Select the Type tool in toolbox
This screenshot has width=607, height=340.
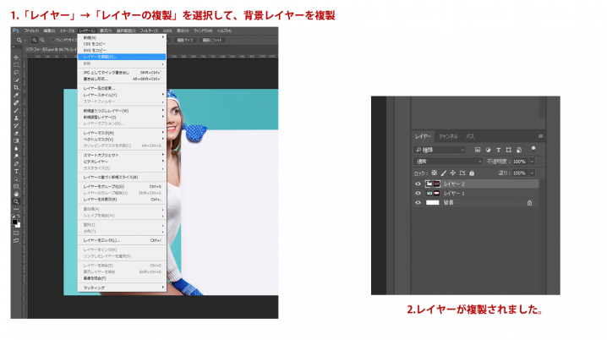(x=16, y=171)
